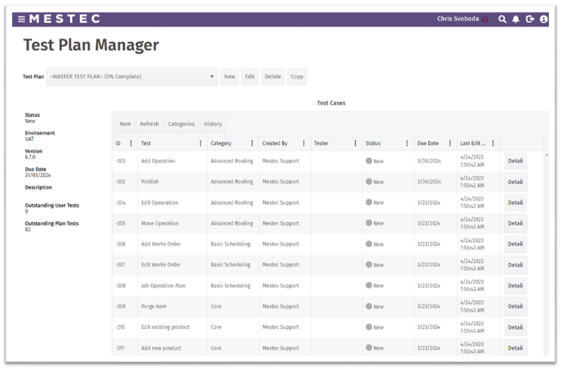Click 'Mestec Support' in Move Operation row
Screen dimensions: 564x371
pyautogui.click(x=280, y=223)
